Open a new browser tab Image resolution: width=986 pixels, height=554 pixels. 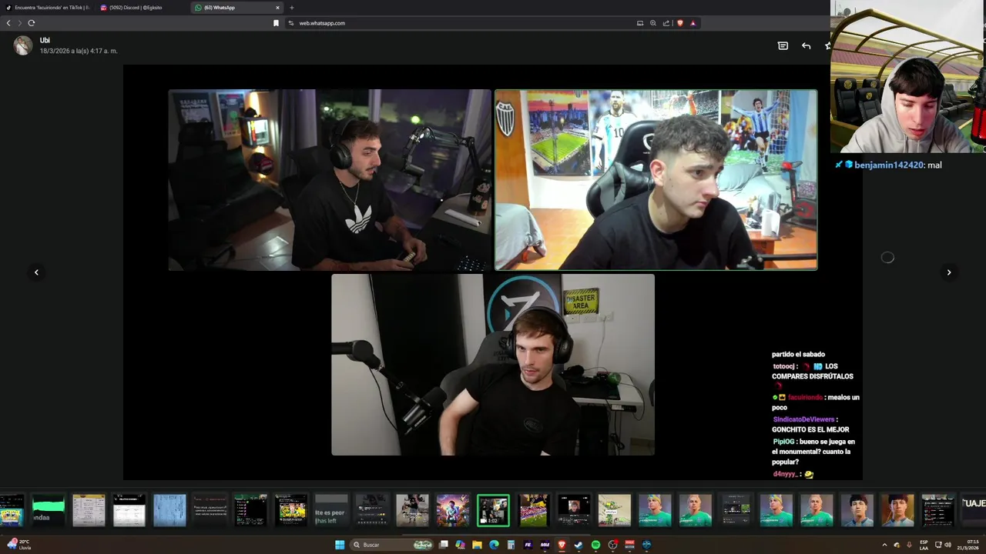tap(292, 8)
